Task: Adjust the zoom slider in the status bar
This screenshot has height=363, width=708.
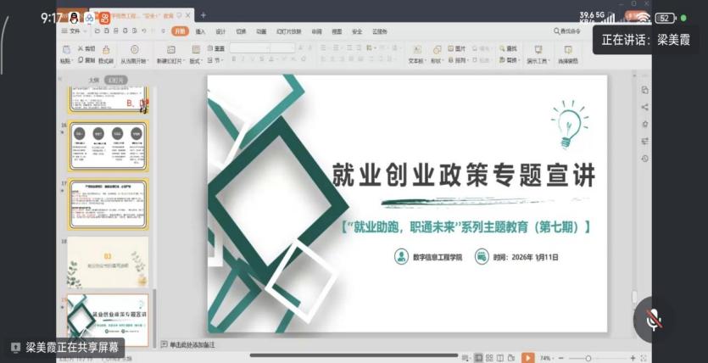Action: pos(588,358)
